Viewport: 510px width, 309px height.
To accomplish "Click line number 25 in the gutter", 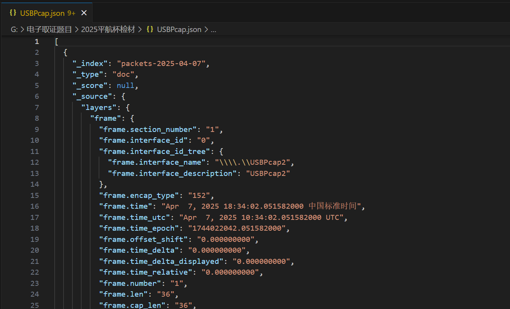I will pos(35,306).
